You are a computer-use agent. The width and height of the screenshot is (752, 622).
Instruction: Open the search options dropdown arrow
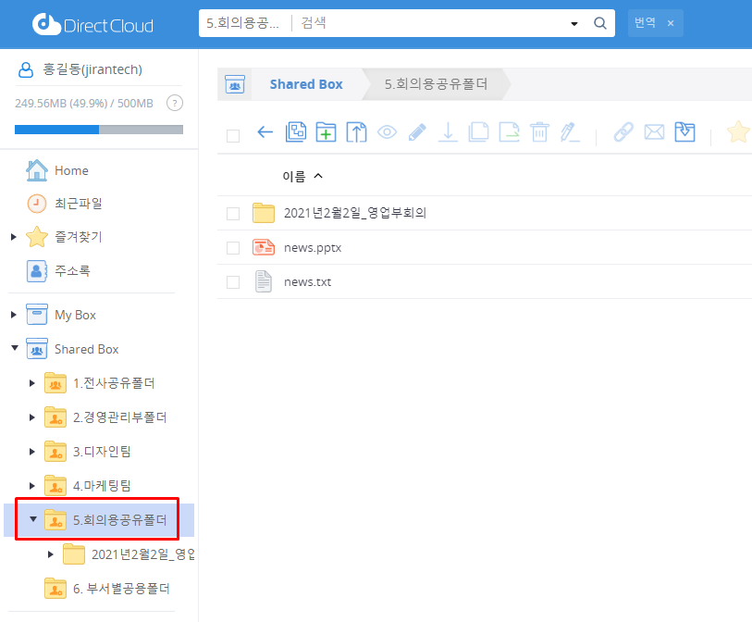tap(574, 23)
